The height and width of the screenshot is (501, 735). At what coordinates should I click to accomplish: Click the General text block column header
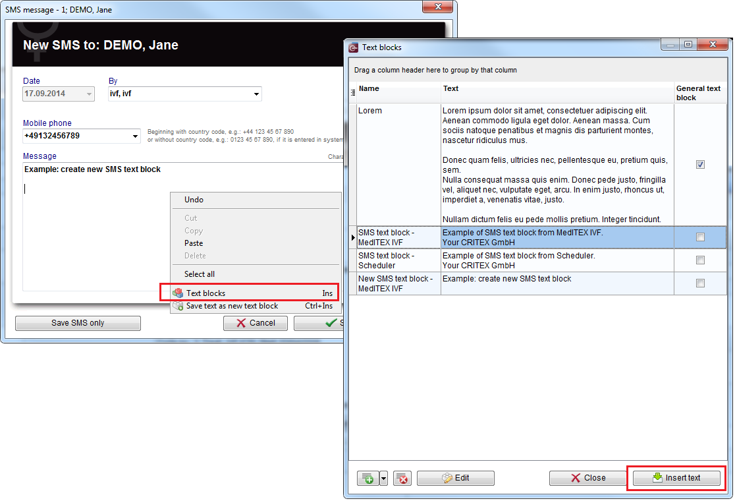point(700,93)
